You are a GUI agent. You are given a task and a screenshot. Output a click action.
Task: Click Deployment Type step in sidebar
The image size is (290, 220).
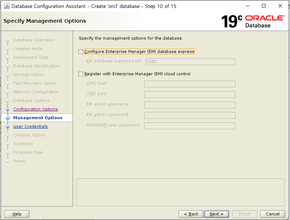tap(31, 57)
